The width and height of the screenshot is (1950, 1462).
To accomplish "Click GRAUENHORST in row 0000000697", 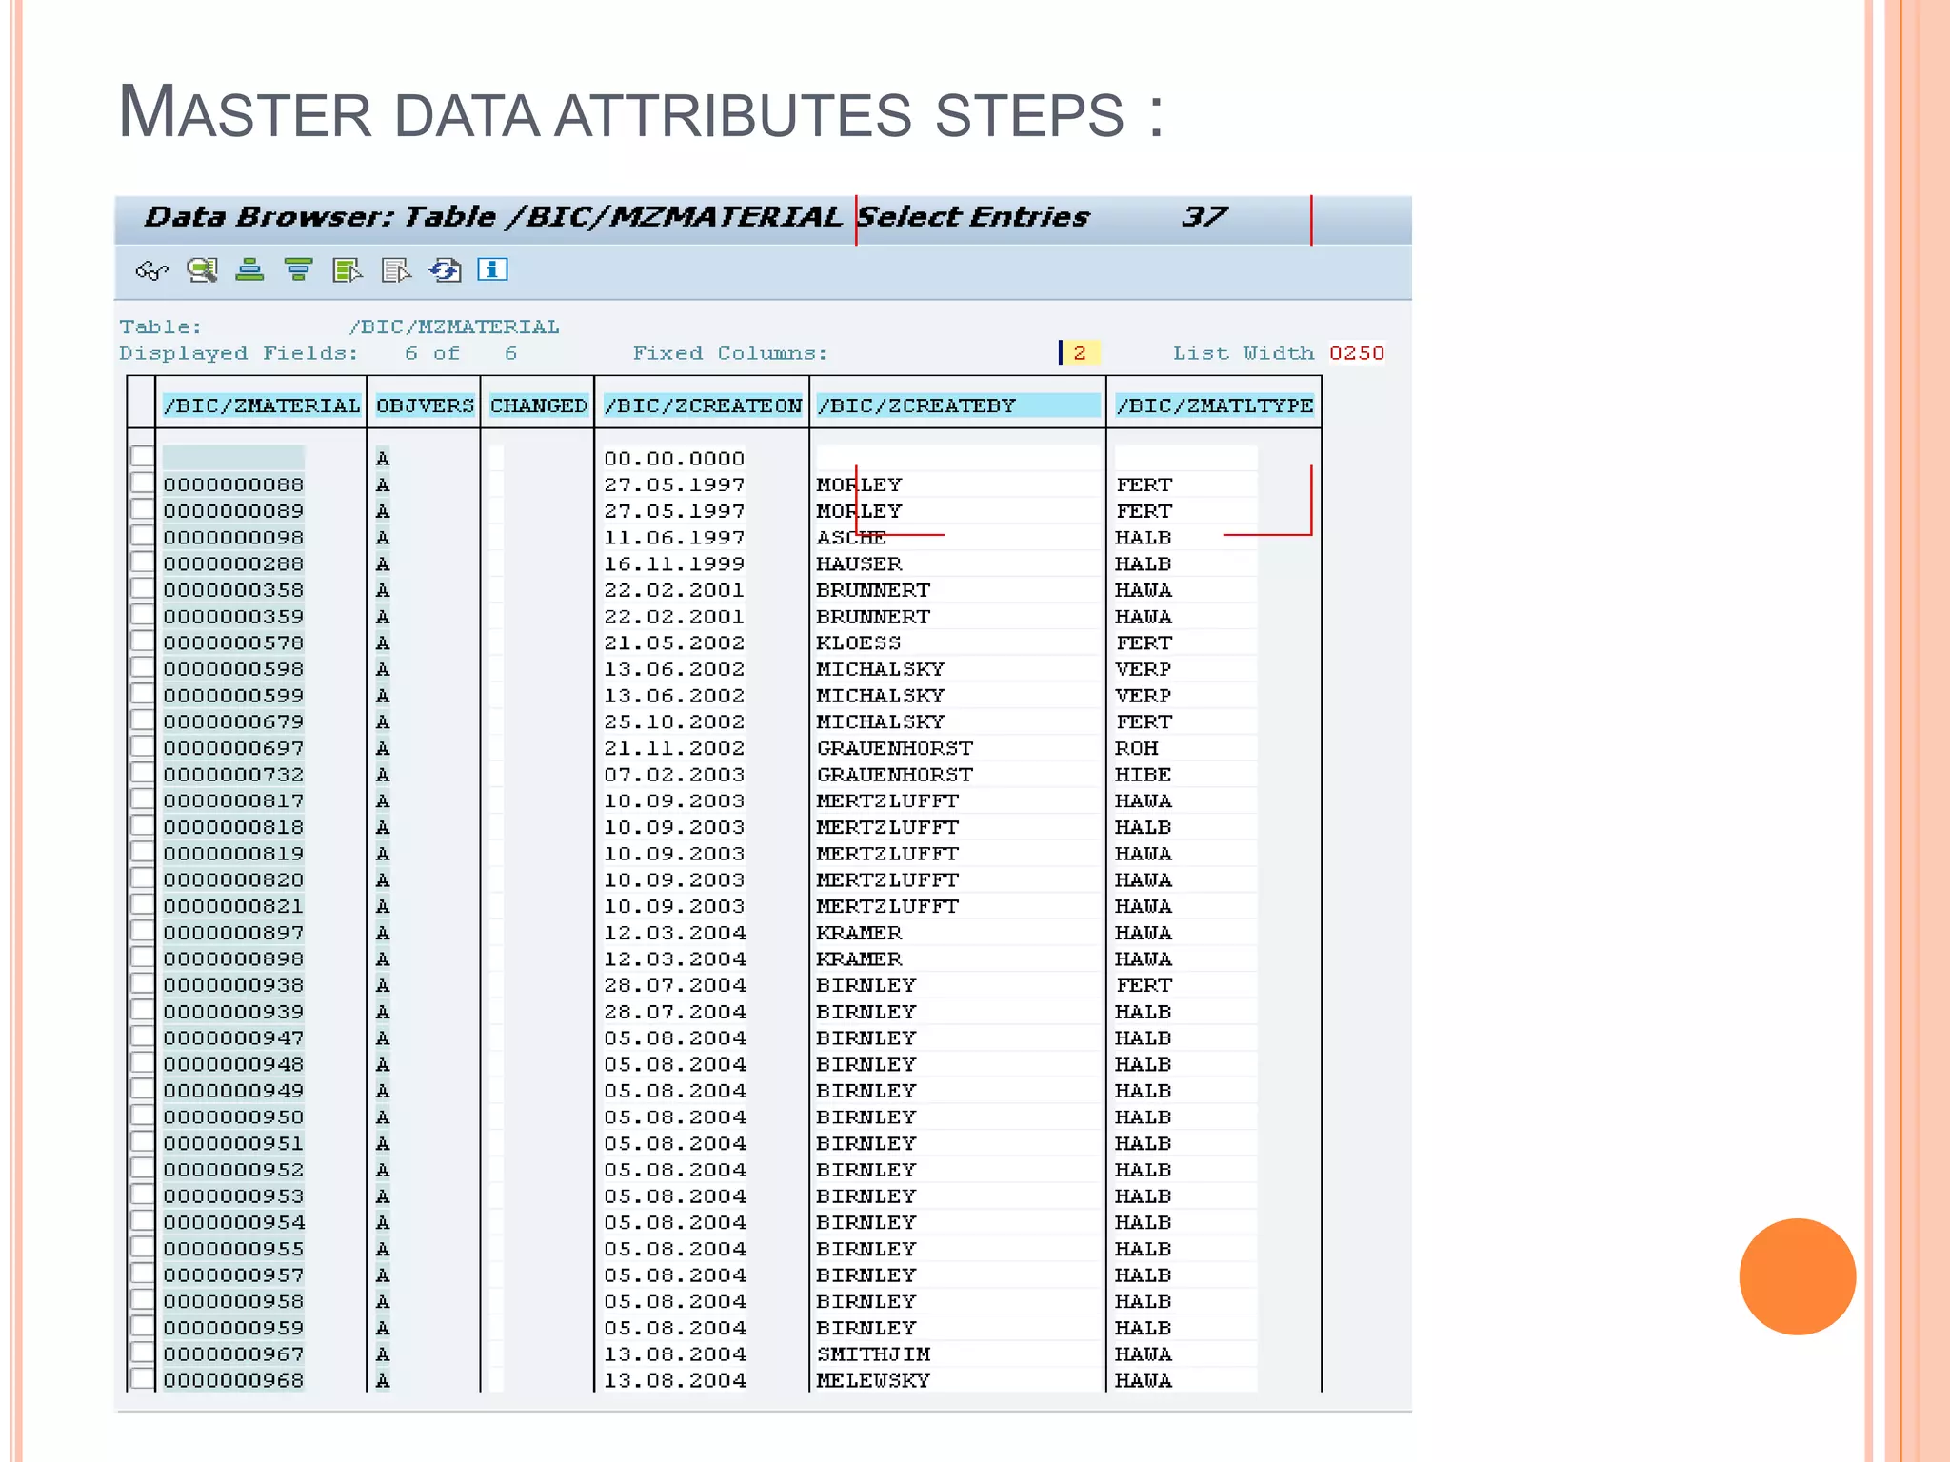I will point(895,749).
